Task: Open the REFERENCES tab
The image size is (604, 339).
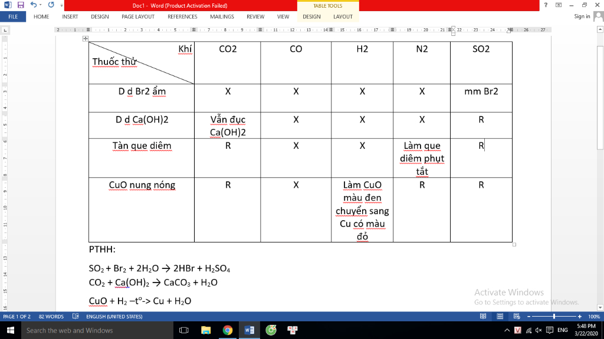Action: coord(182,16)
